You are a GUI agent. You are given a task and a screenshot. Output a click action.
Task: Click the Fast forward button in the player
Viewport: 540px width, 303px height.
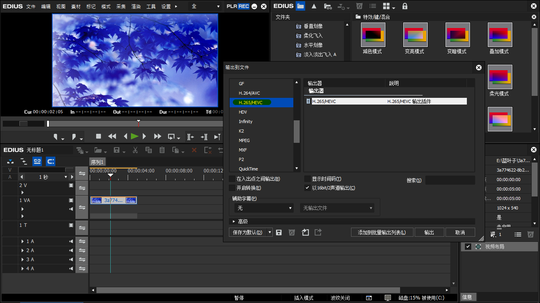pyautogui.click(x=157, y=137)
